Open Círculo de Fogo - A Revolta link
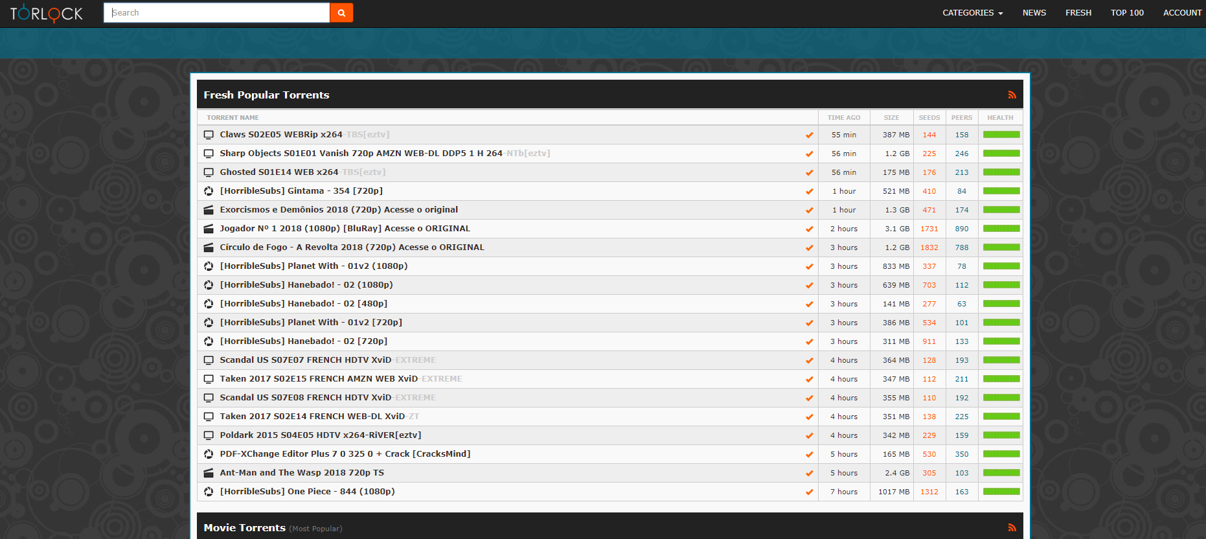Image resolution: width=1206 pixels, height=539 pixels. 352,247
